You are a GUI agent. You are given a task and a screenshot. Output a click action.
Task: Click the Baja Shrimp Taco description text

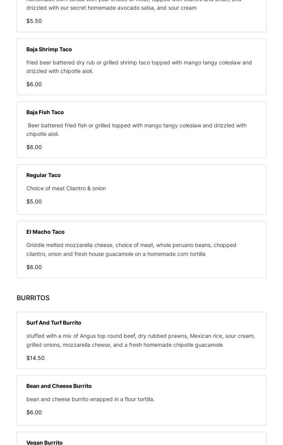(139, 67)
